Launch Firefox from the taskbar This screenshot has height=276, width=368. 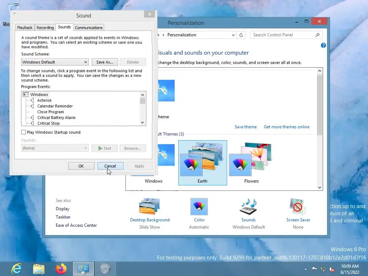[x=61, y=269]
